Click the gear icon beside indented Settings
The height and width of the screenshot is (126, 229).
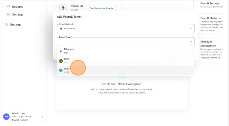point(8,15)
